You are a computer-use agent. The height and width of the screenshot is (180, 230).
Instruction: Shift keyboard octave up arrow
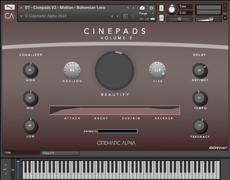(6, 165)
